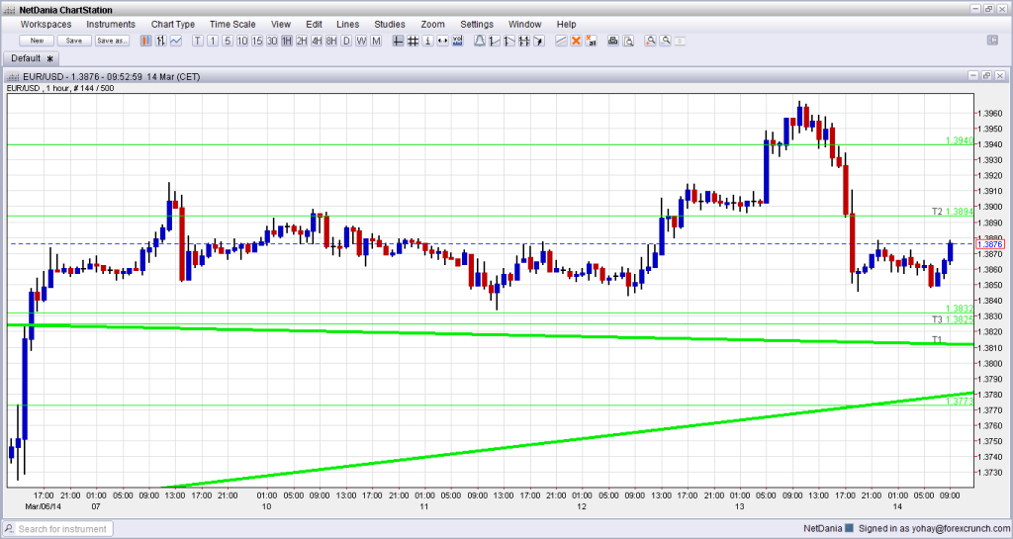Select the vertical channel lines tool

click(524, 41)
